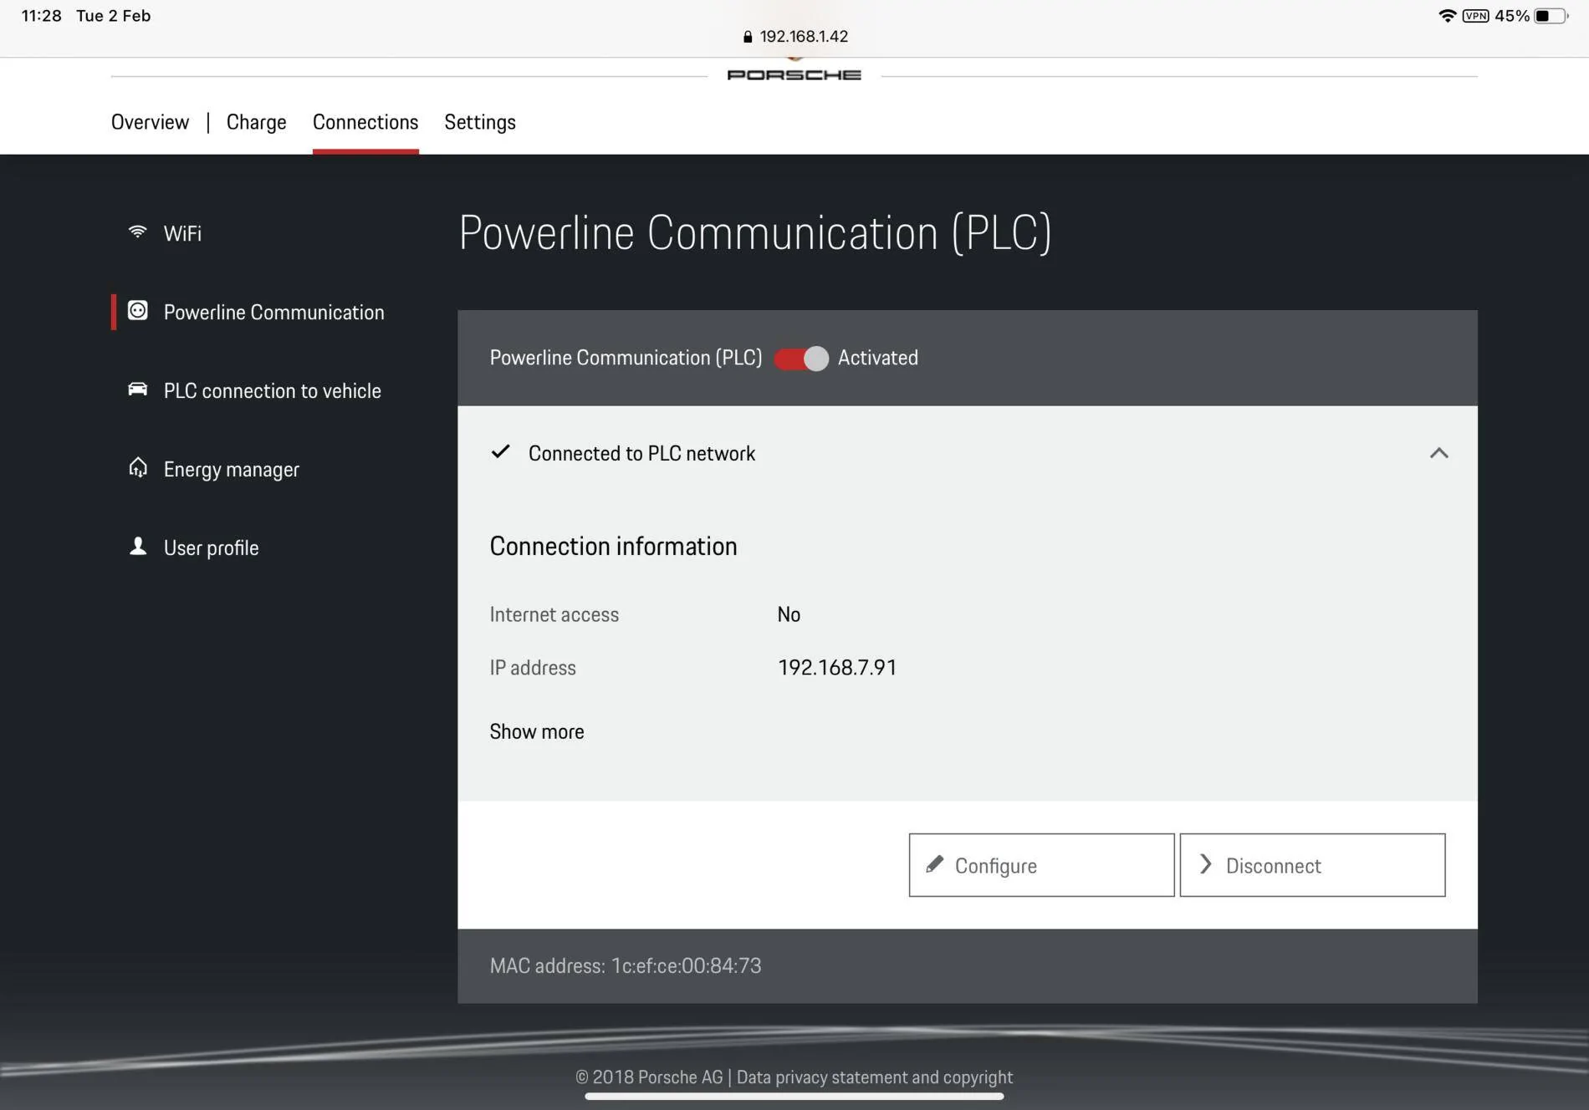Click the Powerline Communication socket icon
The width and height of the screenshot is (1589, 1110).
(x=137, y=311)
